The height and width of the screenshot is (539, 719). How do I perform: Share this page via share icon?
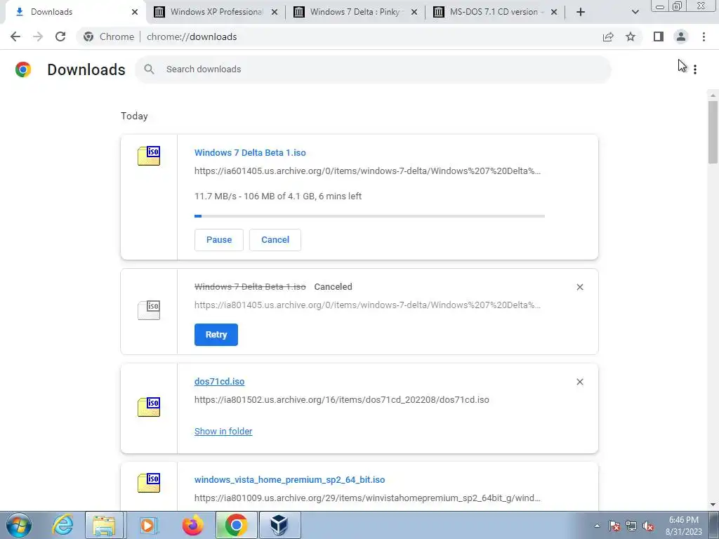[608, 36]
